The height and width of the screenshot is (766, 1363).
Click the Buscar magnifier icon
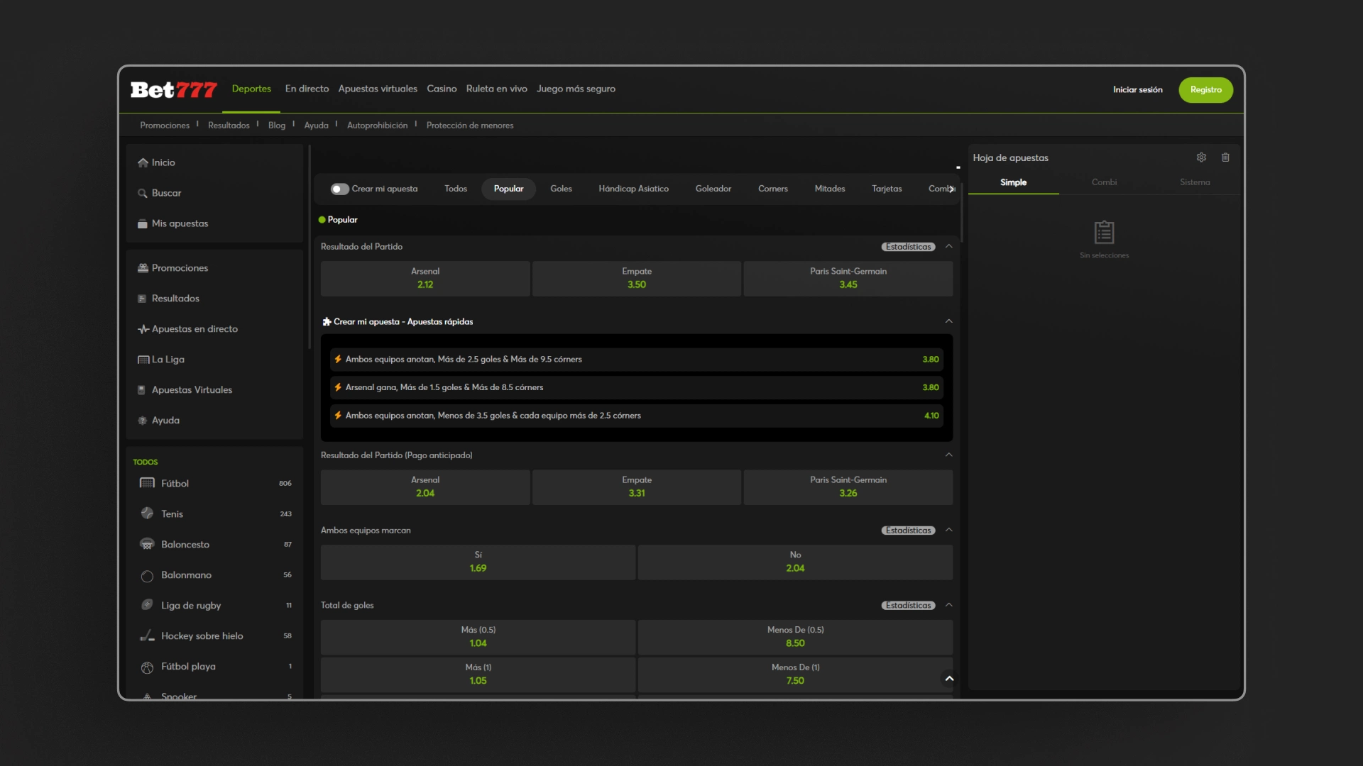click(x=143, y=193)
